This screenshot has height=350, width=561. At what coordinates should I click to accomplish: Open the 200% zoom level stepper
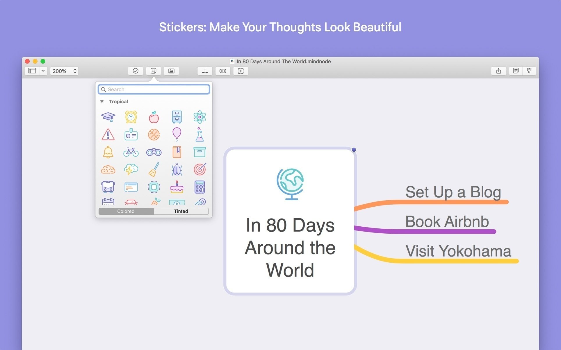[x=75, y=71]
